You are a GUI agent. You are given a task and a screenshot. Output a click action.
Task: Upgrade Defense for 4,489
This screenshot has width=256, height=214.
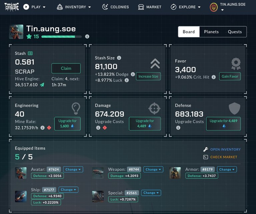(224, 124)
